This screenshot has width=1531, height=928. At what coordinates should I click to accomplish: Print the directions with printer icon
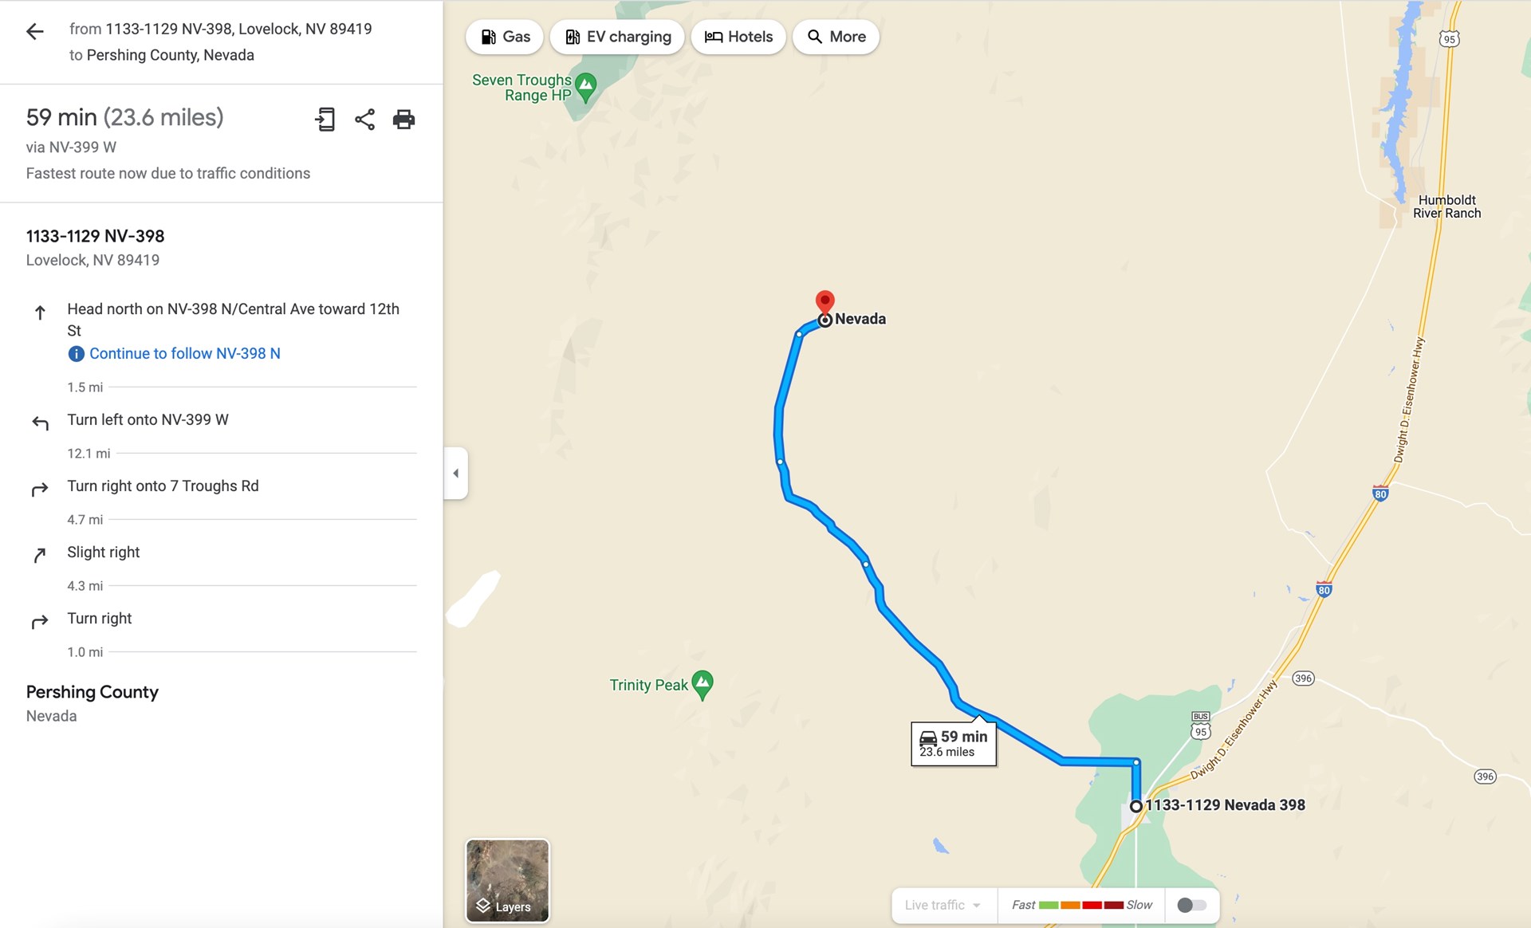(x=404, y=120)
